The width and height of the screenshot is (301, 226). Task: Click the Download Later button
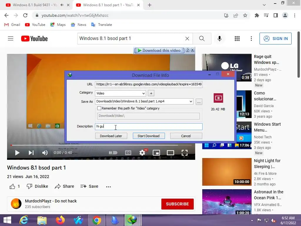(x=111, y=136)
